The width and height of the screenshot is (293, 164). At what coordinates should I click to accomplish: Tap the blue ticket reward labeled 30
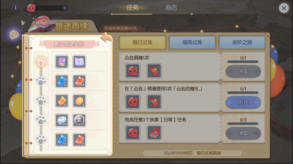click(62, 81)
